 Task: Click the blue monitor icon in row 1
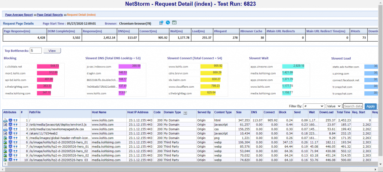[x=10, y=120]
